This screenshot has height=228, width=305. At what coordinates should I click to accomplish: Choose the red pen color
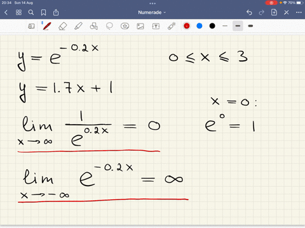[x=187, y=26]
